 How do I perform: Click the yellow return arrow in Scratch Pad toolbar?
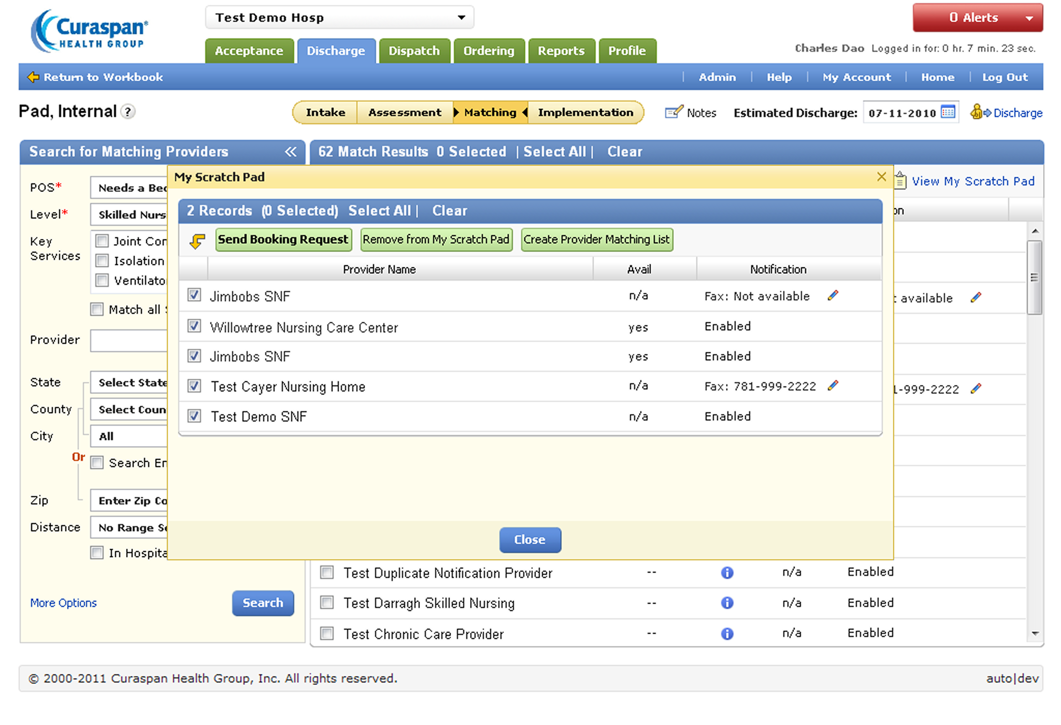pos(197,240)
